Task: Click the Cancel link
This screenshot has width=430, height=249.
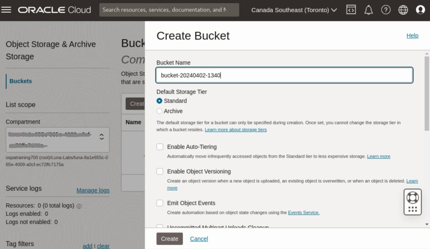Action: pyautogui.click(x=199, y=239)
